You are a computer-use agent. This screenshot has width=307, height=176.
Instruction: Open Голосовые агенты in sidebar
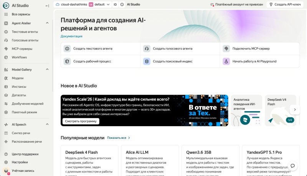25,40
